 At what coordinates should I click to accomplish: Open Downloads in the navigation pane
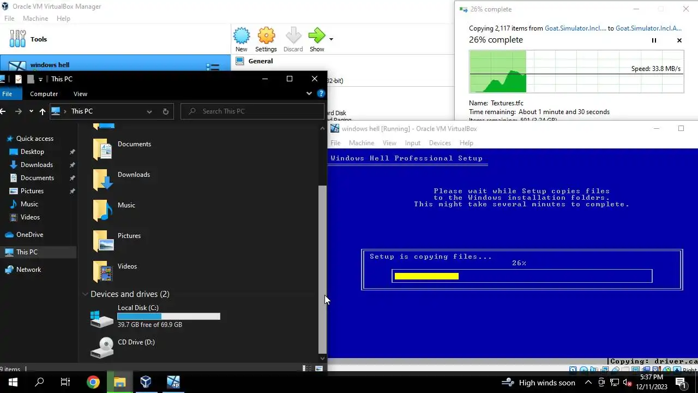(x=37, y=165)
